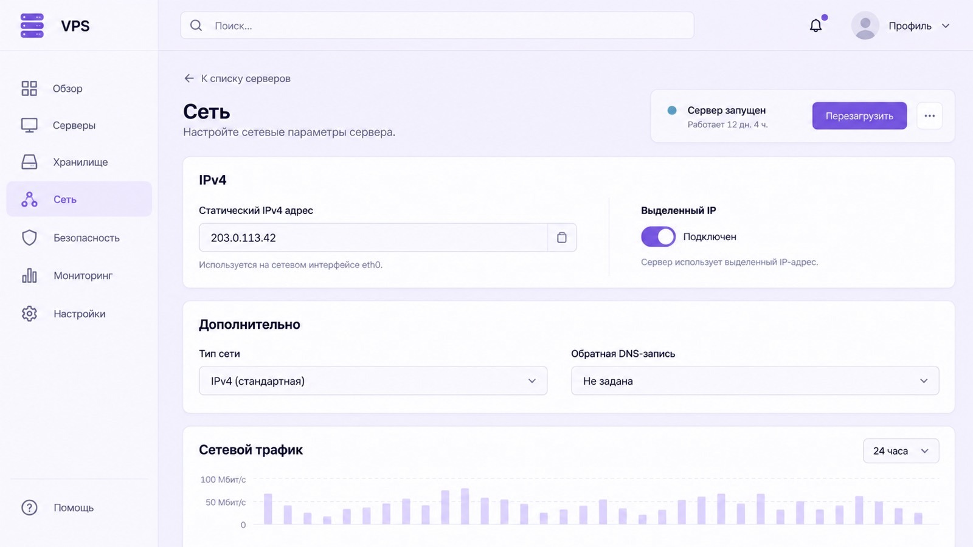
Task: Open the Обратная DNS-запись dropdown
Action: click(755, 381)
